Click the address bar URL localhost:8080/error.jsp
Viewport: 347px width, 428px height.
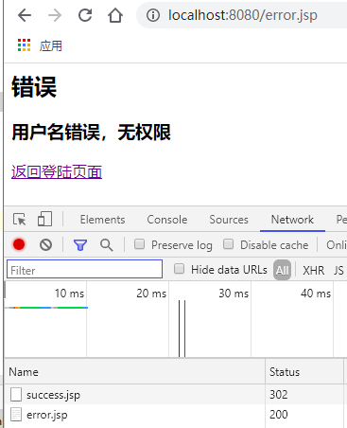click(243, 15)
